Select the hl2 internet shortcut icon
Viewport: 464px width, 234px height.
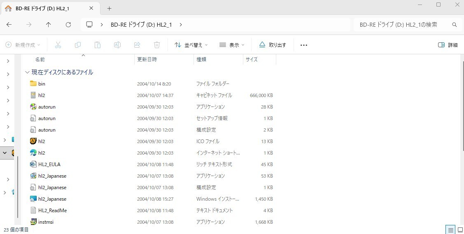(33, 153)
